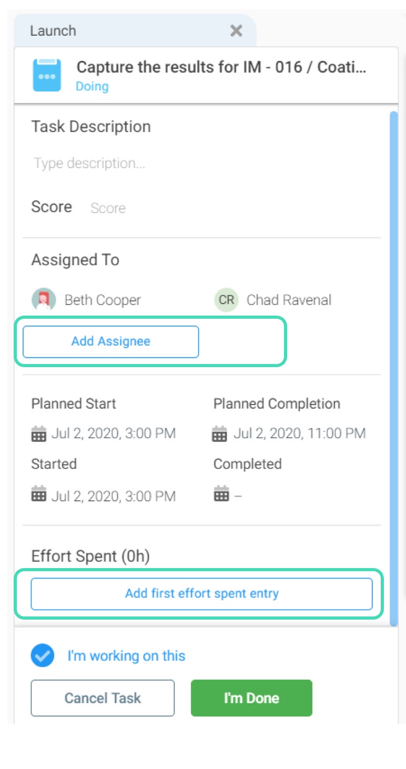Click the Cancel Task button
This screenshot has height=769, width=406.
tap(103, 698)
